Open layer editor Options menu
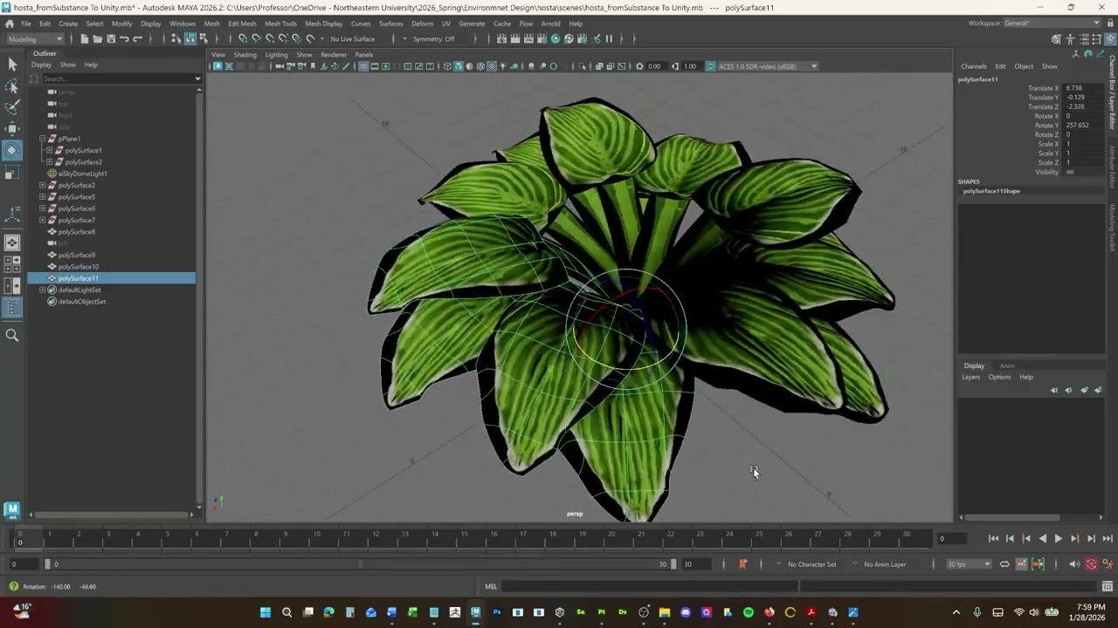The width and height of the screenshot is (1118, 628). coord(999,377)
